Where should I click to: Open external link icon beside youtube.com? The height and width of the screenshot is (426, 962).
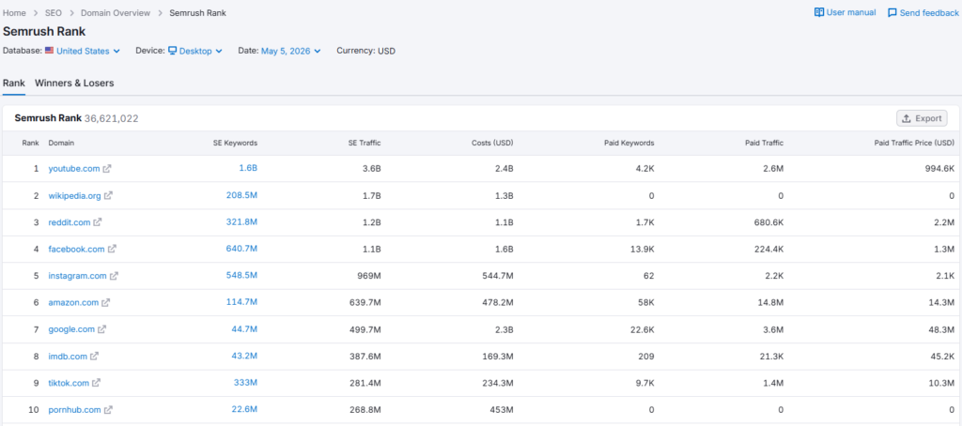pyautogui.click(x=107, y=169)
